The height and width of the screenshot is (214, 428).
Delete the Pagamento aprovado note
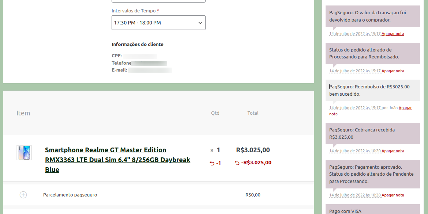tap(393, 195)
